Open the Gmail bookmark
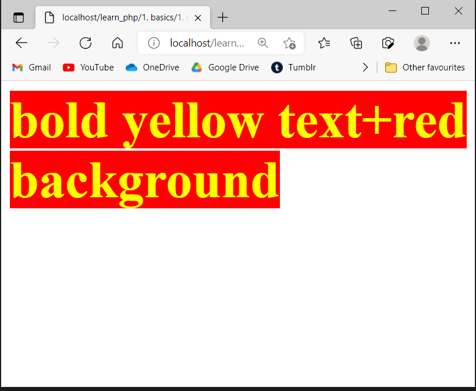Screen dimensions: 476x391 pos(31,67)
